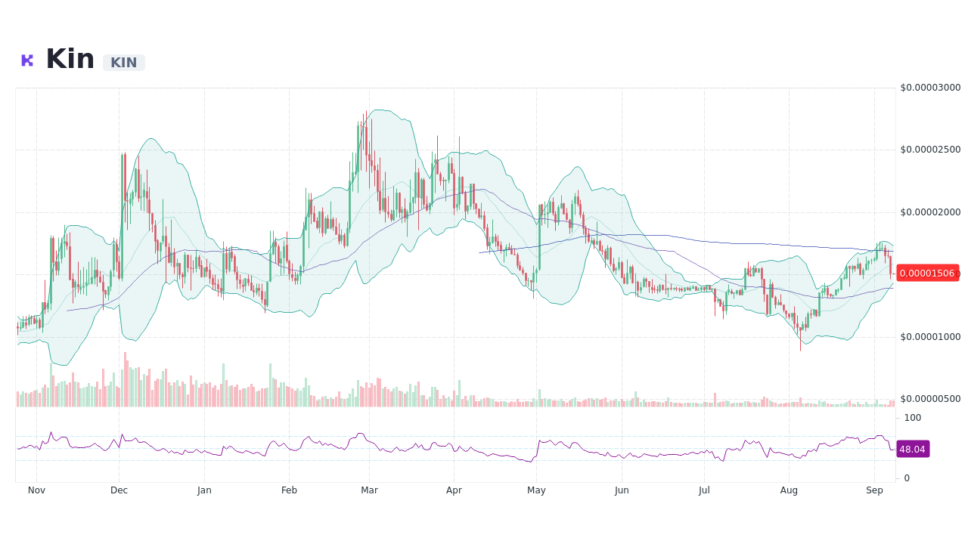Click the Dec date axis label
The image size is (968, 544).
(119, 490)
